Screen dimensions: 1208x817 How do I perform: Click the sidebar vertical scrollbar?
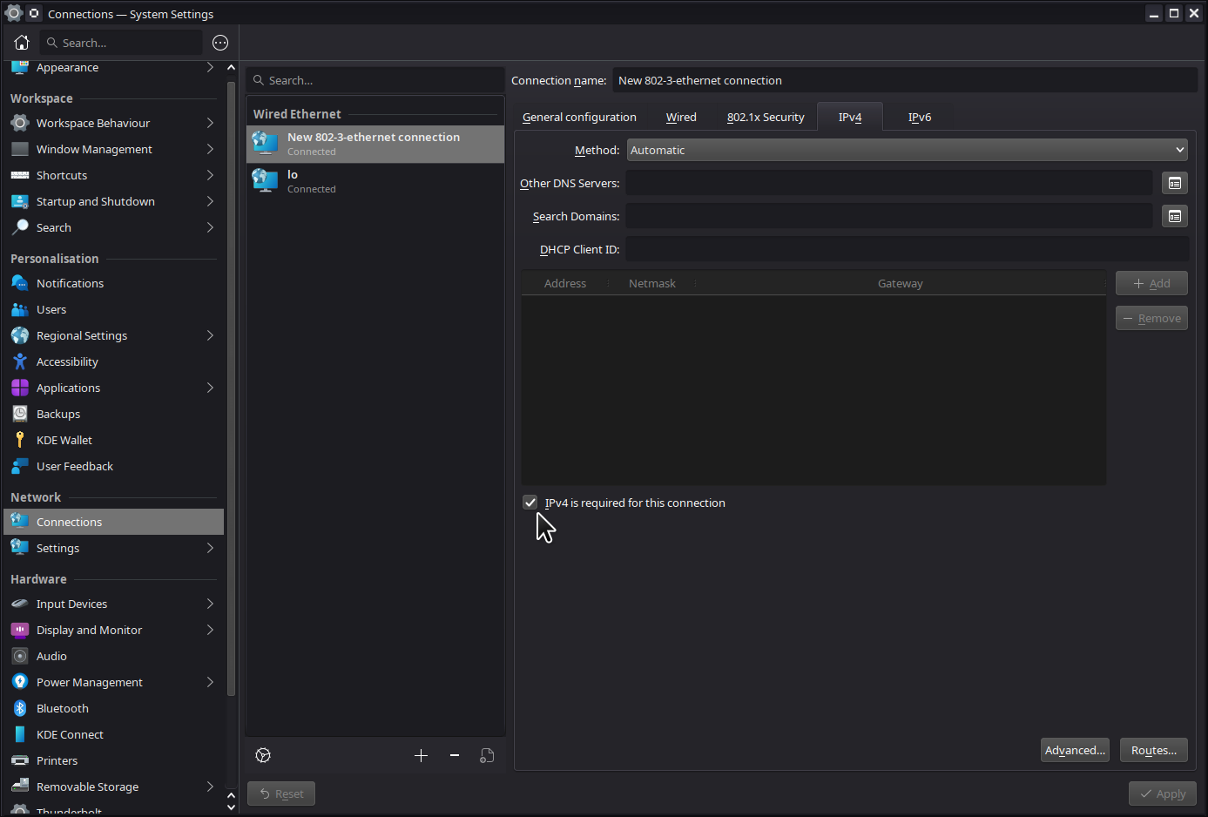[231, 388]
